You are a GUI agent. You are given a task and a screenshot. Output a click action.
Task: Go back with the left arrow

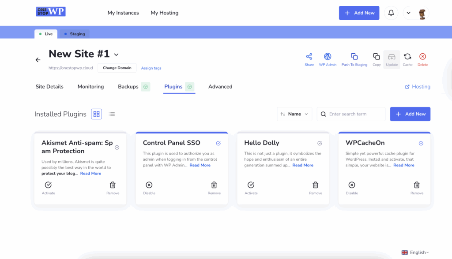coord(38,60)
